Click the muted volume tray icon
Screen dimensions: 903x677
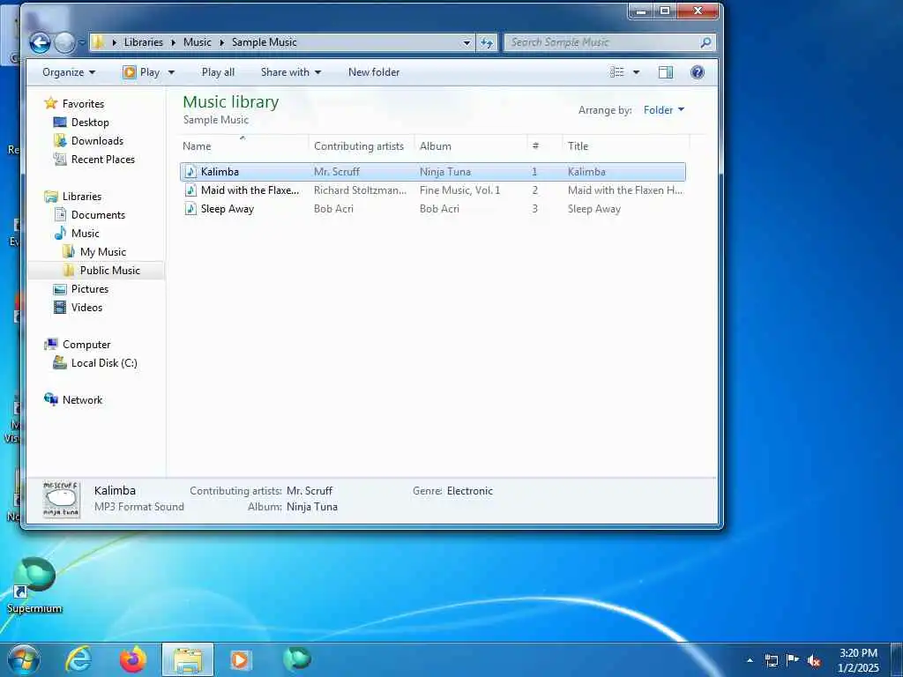(814, 660)
